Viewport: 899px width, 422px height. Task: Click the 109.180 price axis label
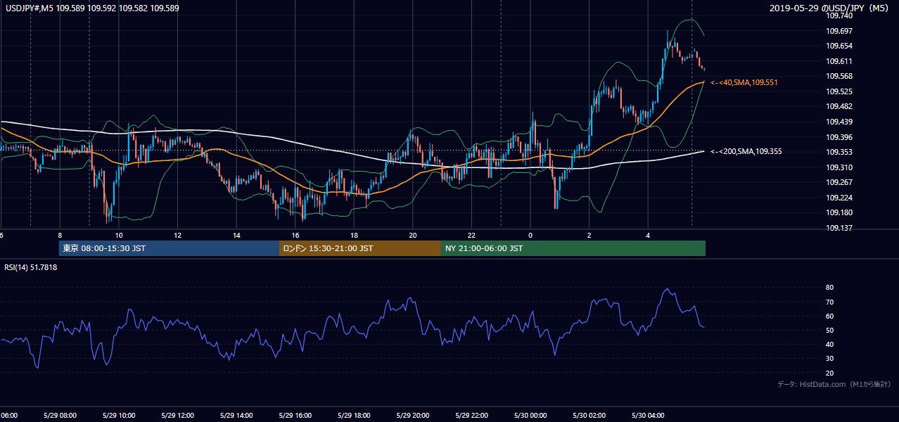[839, 212]
